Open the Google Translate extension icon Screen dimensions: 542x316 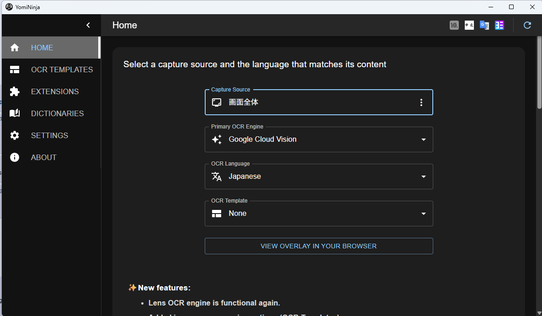click(484, 25)
